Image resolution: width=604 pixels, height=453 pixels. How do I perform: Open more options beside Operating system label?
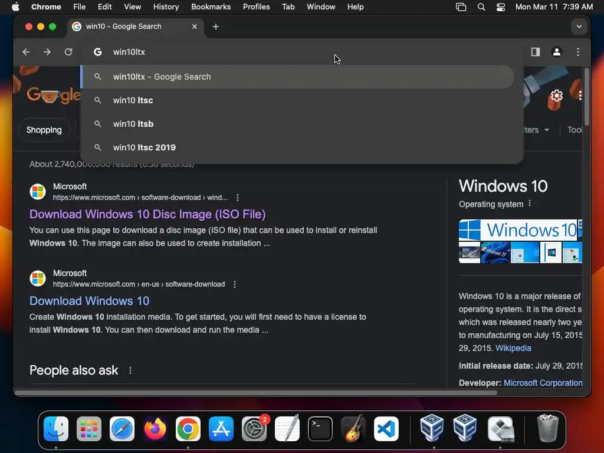pos(530,203)
